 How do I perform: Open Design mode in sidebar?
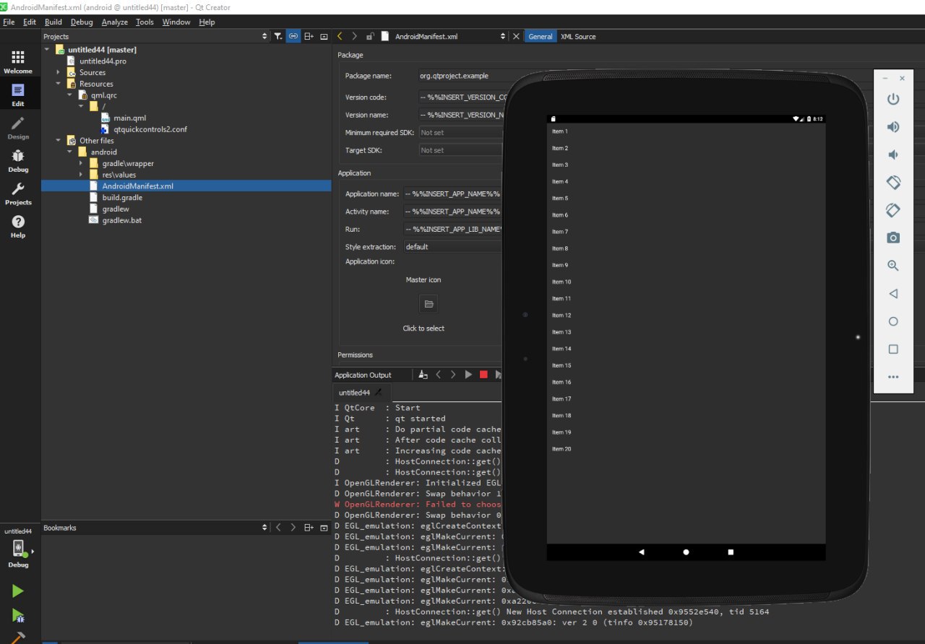(18, 128)
